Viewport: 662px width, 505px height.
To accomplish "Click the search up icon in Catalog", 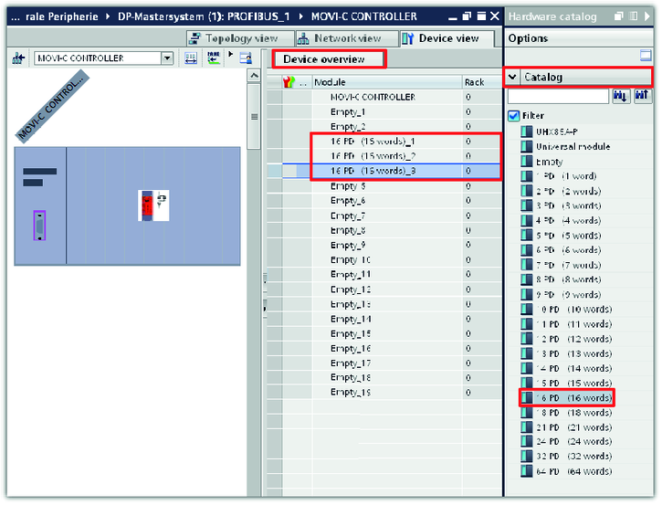I will [x=642, y=96].
